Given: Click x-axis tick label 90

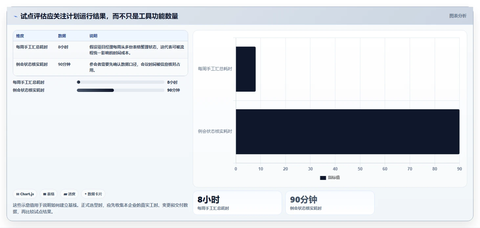Looking at the screenshot, I should tap(459, 169).
